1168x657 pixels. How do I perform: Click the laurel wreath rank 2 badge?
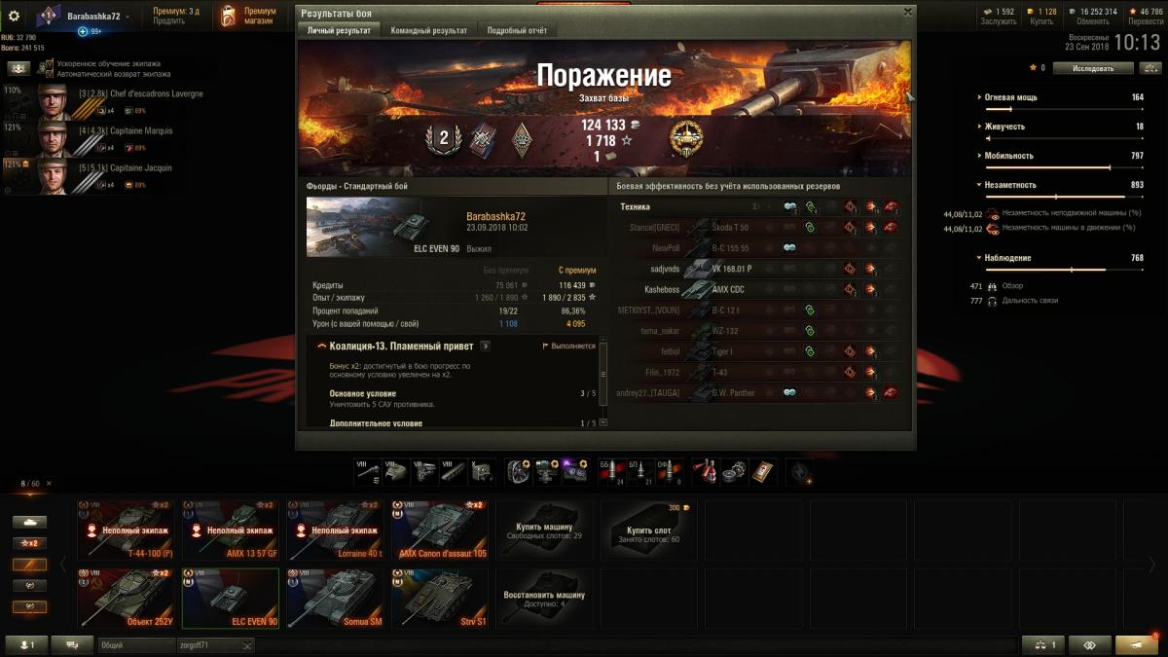click(444, 138)
